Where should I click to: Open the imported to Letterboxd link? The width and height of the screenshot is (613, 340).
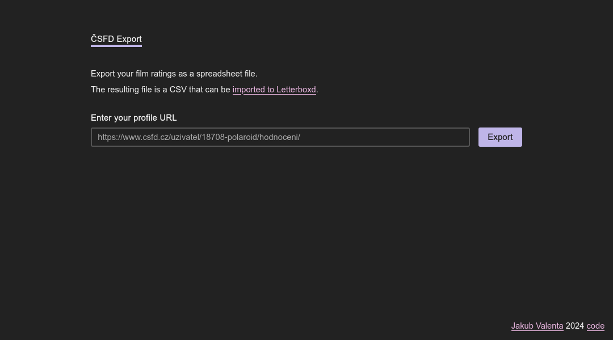click(274, 90)
